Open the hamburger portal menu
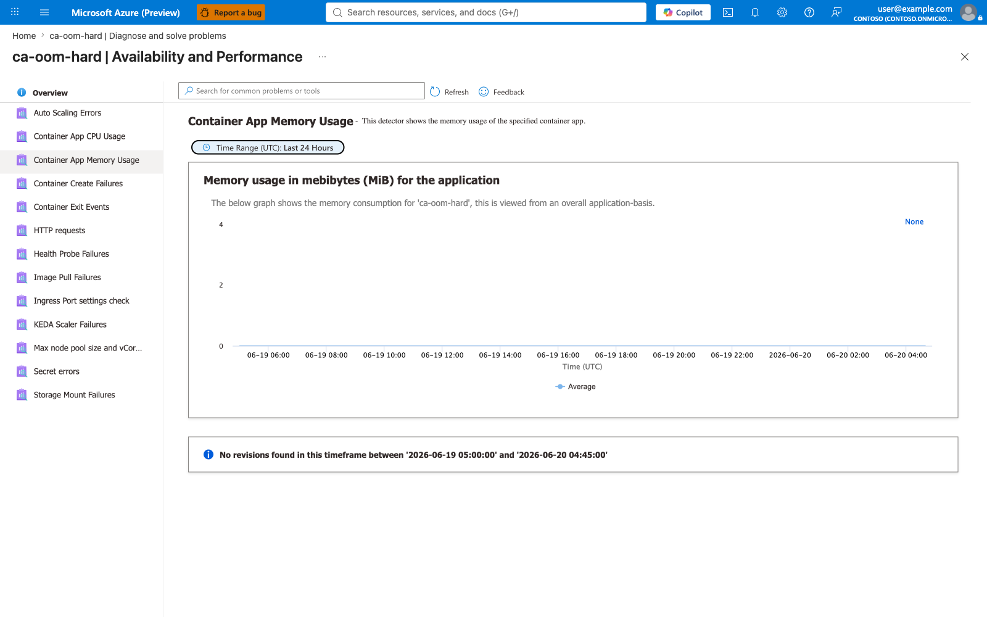 [44, 12]
